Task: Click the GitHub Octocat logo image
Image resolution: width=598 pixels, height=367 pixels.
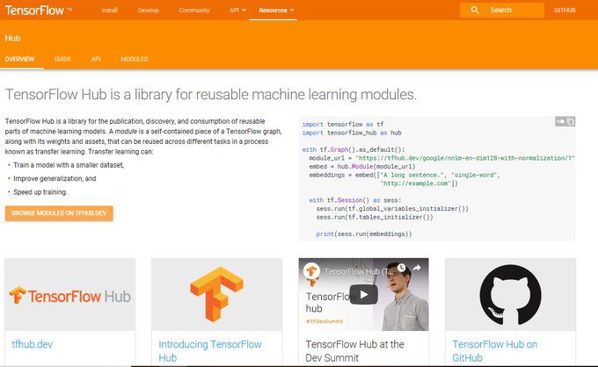Action: 510,295
